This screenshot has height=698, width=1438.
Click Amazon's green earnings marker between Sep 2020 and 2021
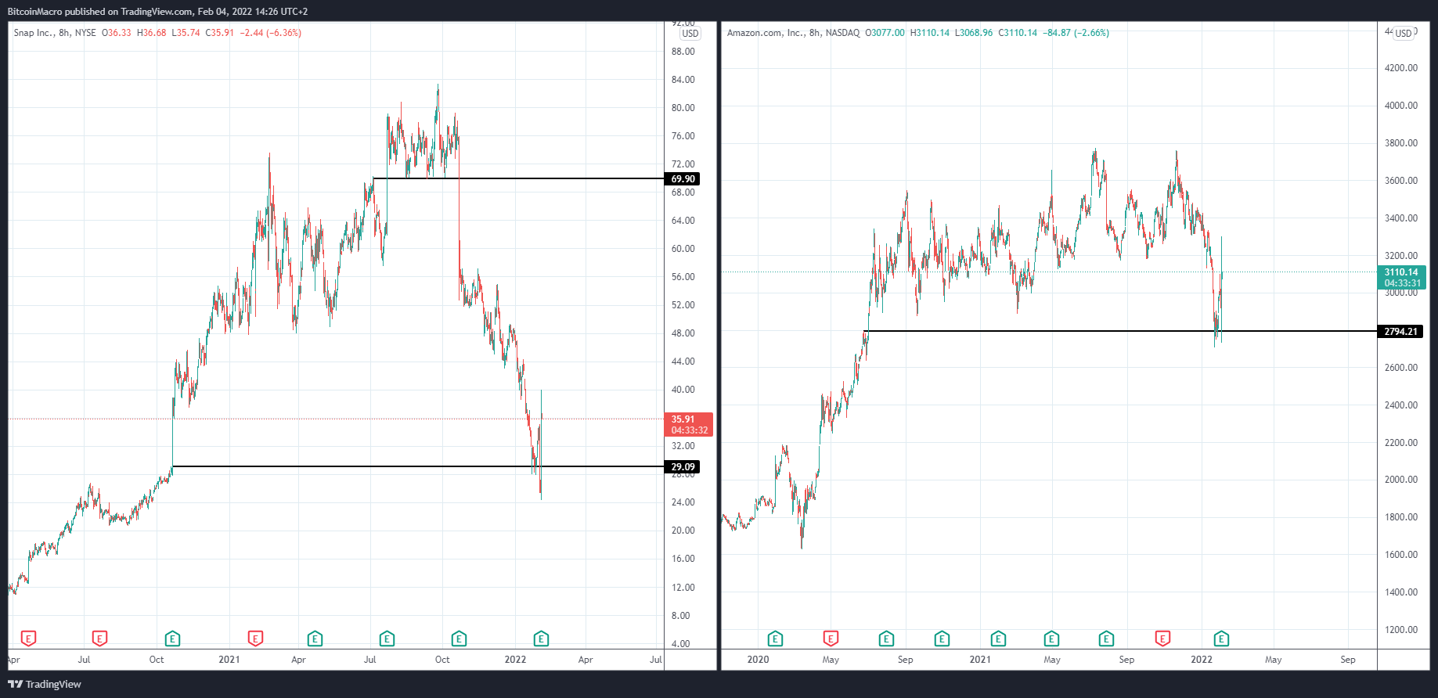pos(942,639)
